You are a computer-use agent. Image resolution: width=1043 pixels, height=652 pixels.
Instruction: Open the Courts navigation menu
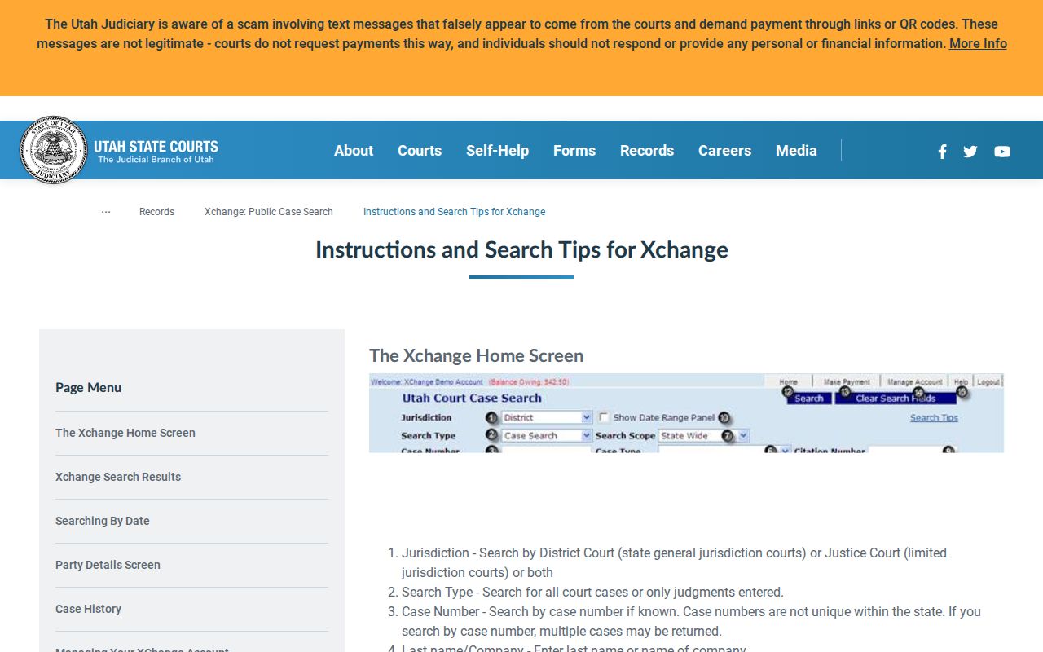pyautogui.click(x=420, y=151)
